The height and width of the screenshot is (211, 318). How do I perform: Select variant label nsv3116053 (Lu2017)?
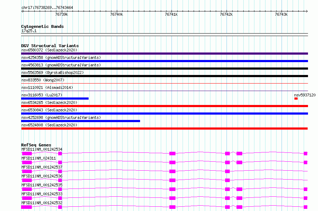tap(42, 95)
